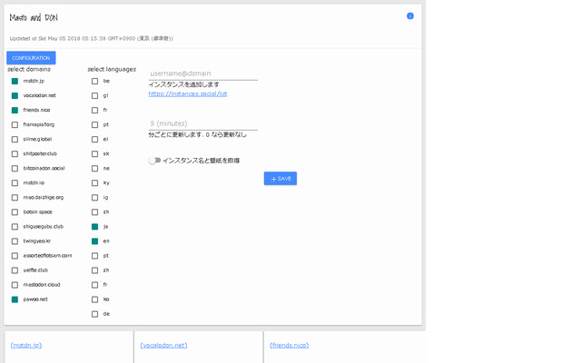Check the shigusegubu.club domain checkbox

click(x=15, y=227)
